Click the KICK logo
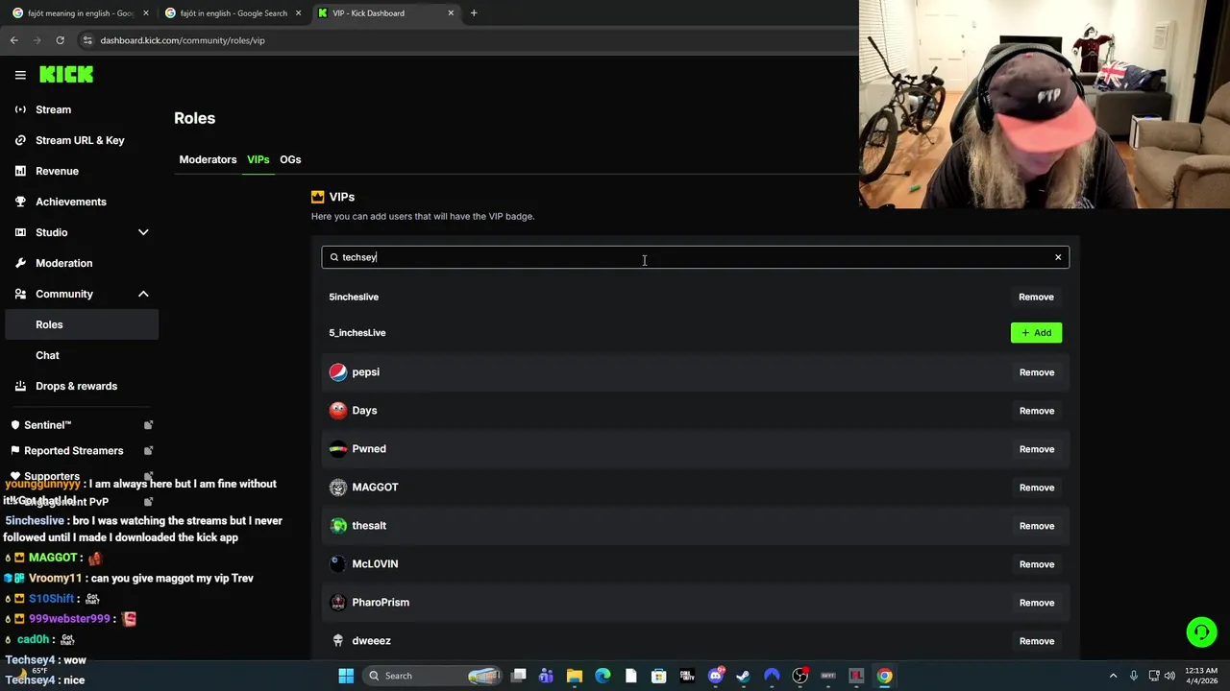 (66, 75)
